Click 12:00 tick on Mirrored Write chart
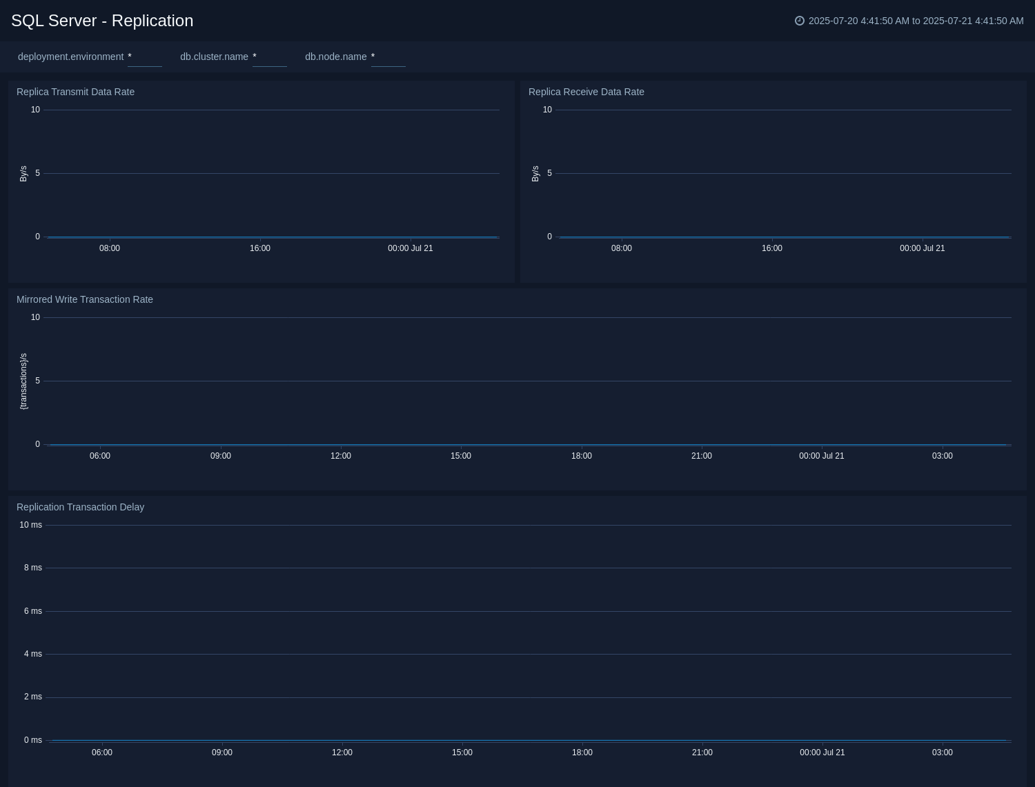This screenshot has width=1035, height=787. tap(341, 456)
